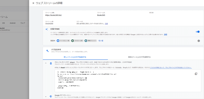Close the web stream details panel

[x=33, y=3]
